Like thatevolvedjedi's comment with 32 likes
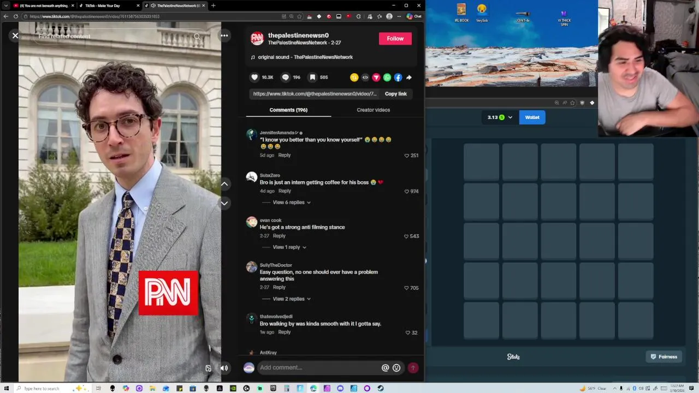This screenshot has height=393, width=699. [x=408, y=333]
